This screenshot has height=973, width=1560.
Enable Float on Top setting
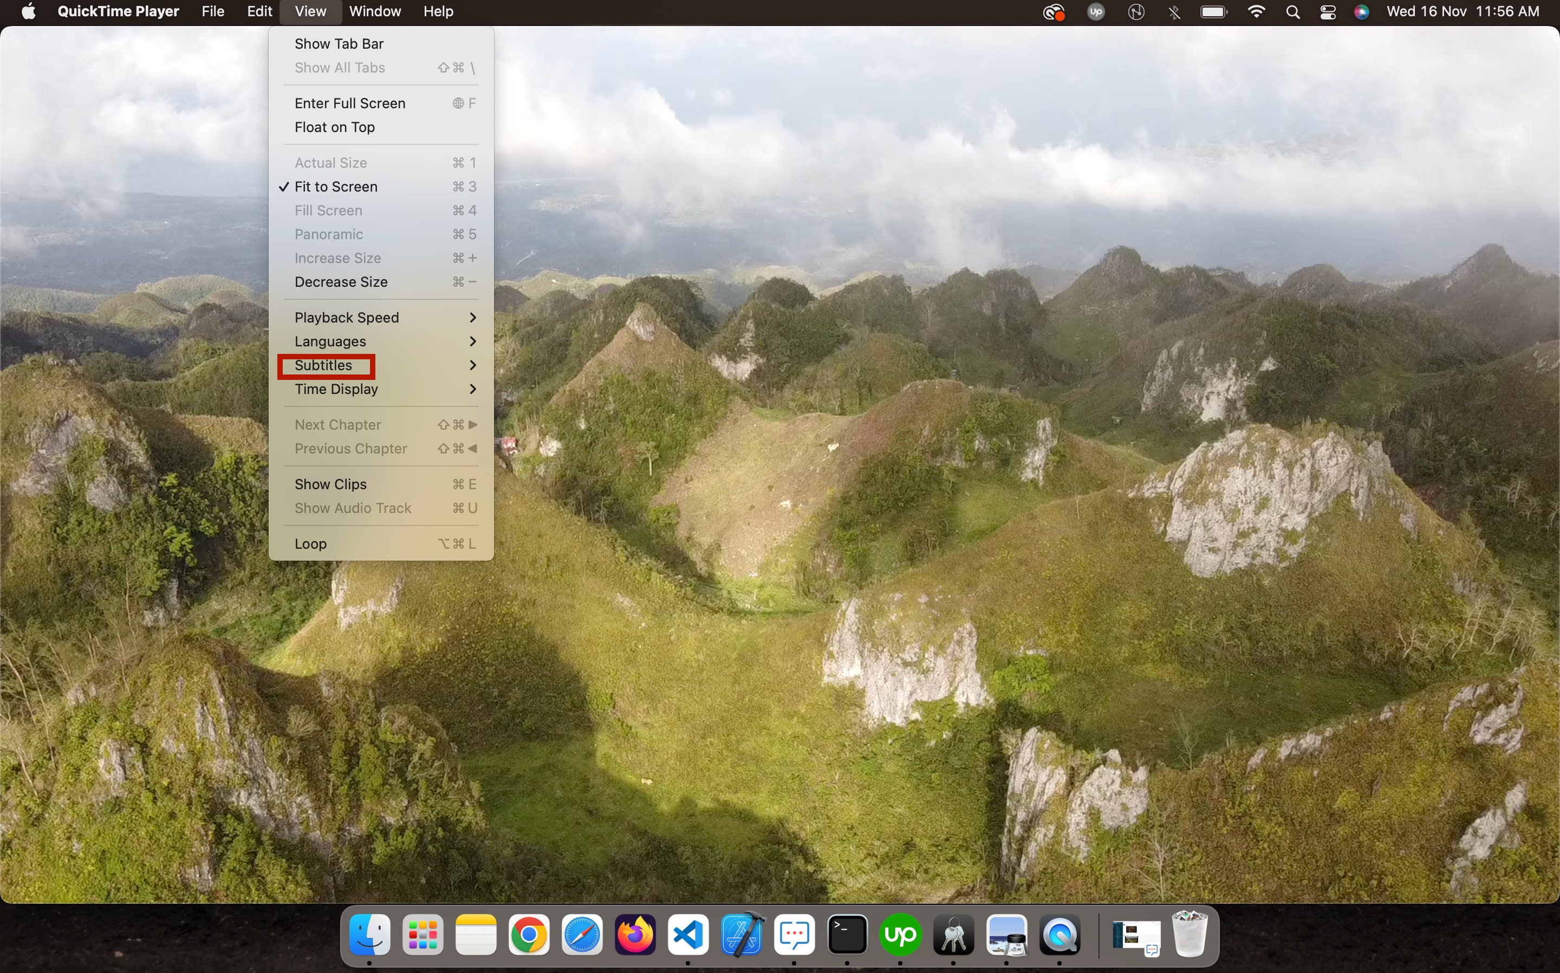pyautogui.click(x=333, y=127)
